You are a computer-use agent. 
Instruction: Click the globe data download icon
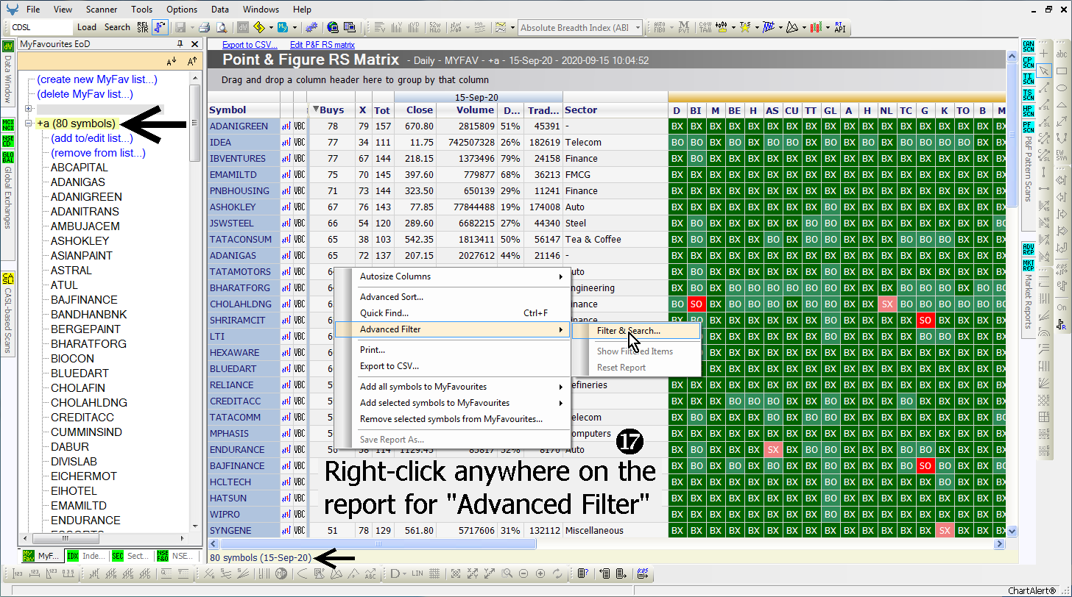(x=332, y=27)
